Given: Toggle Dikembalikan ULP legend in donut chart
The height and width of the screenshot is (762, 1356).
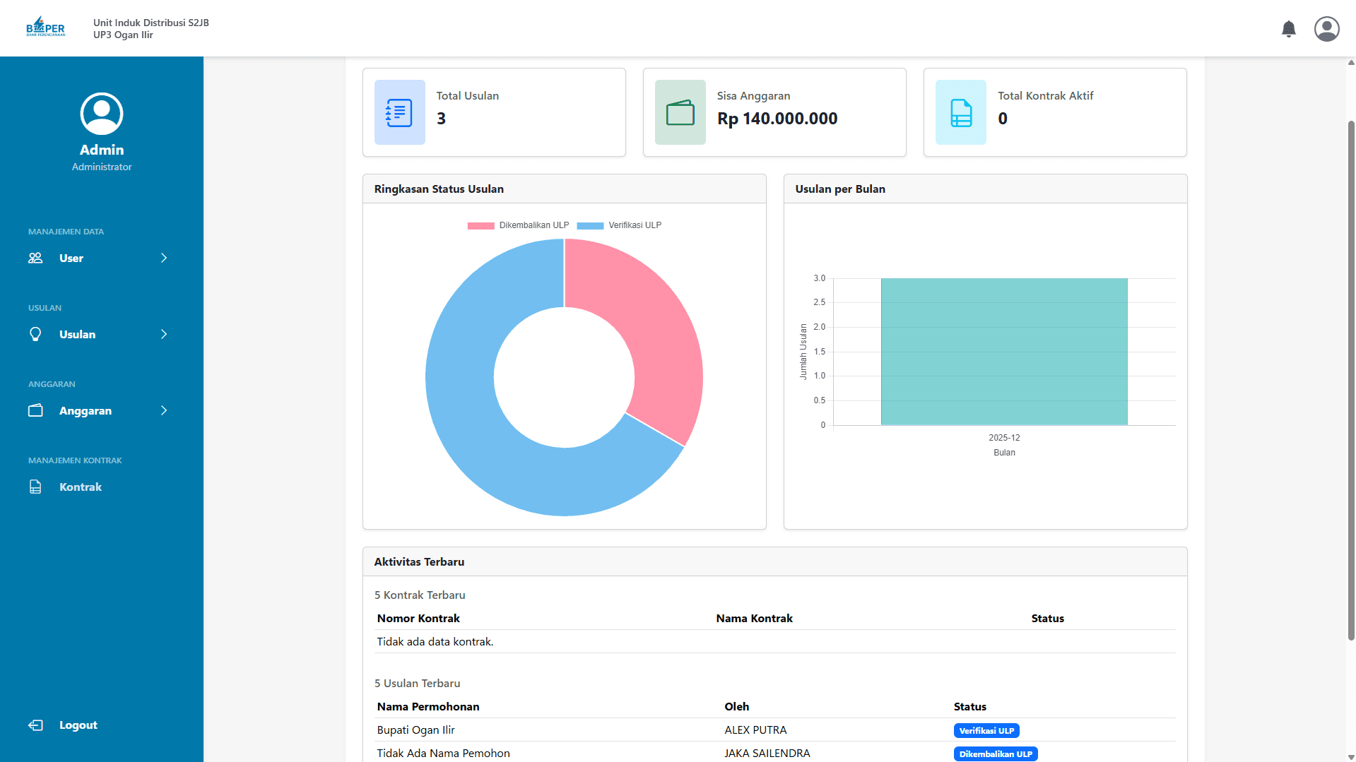Looking at the screenshot, I should click(518, 225).
